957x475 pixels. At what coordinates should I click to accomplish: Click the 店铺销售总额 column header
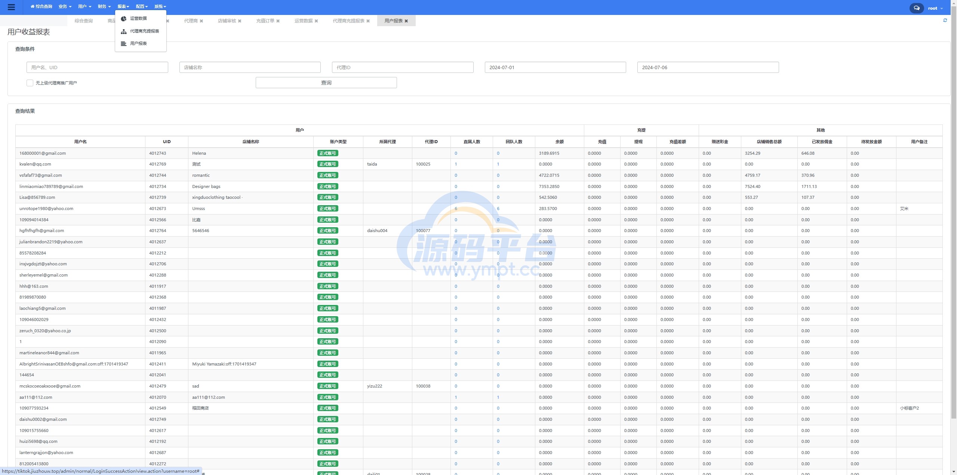click(769, 142)
